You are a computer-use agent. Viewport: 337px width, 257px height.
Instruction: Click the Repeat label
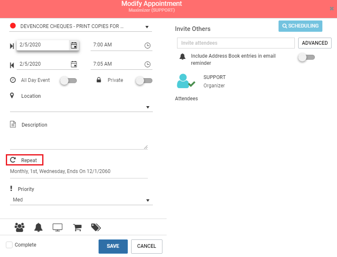29,160
